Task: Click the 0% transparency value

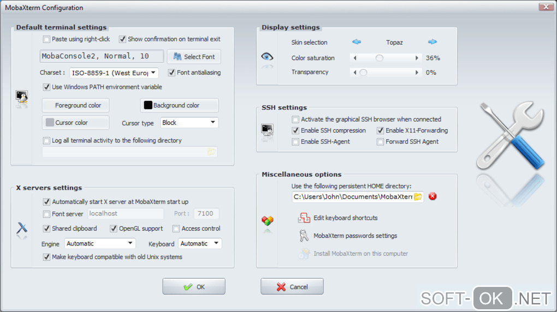Action: point(431,73)
